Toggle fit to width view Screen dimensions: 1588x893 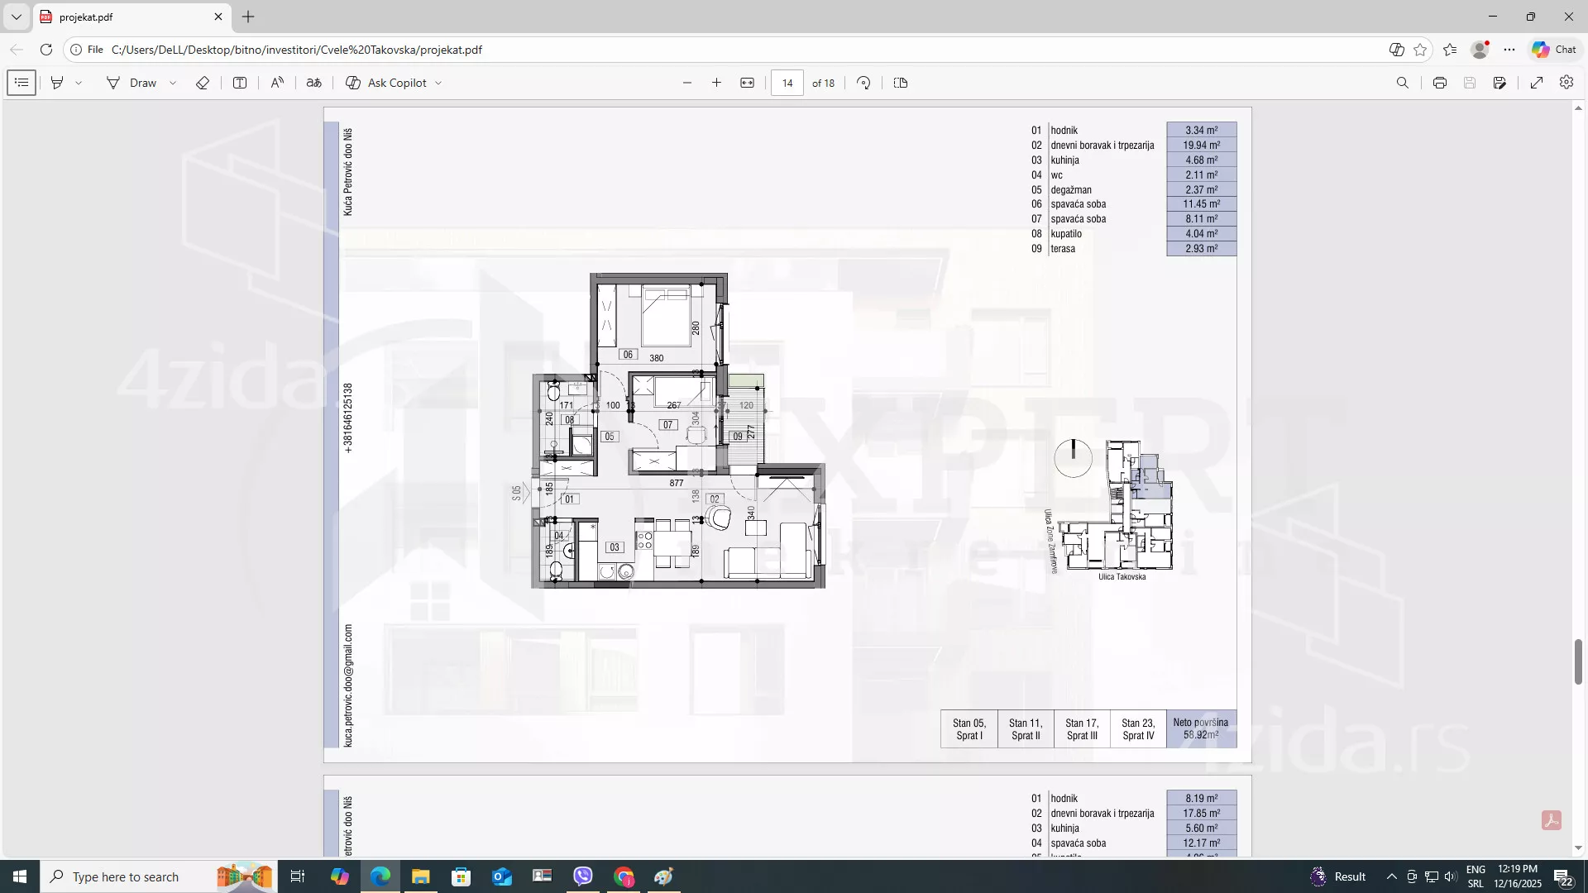click(747, 83)
